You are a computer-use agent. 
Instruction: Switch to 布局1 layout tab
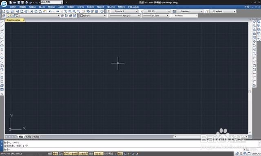tap(28, 137)
